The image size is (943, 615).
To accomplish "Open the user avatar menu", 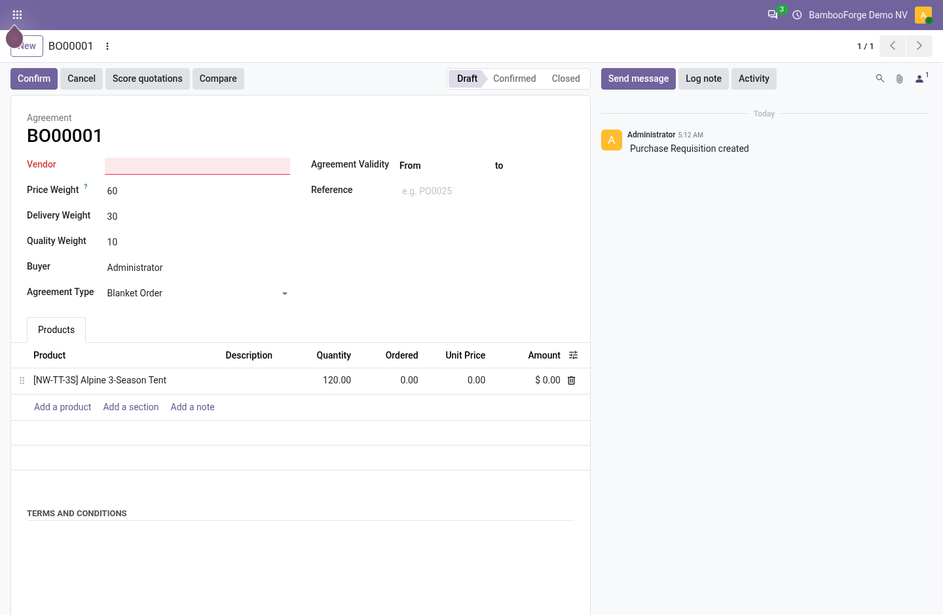I will pyautogui.click(x=923, y=14).
